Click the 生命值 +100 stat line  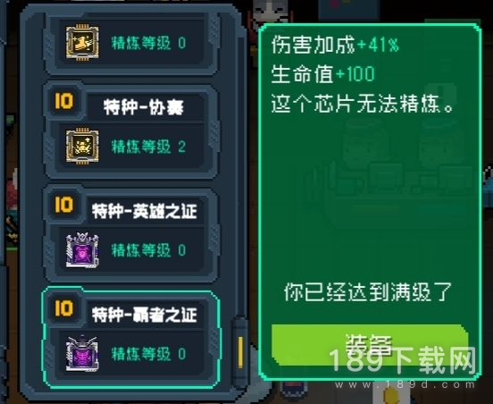(323, 74)
